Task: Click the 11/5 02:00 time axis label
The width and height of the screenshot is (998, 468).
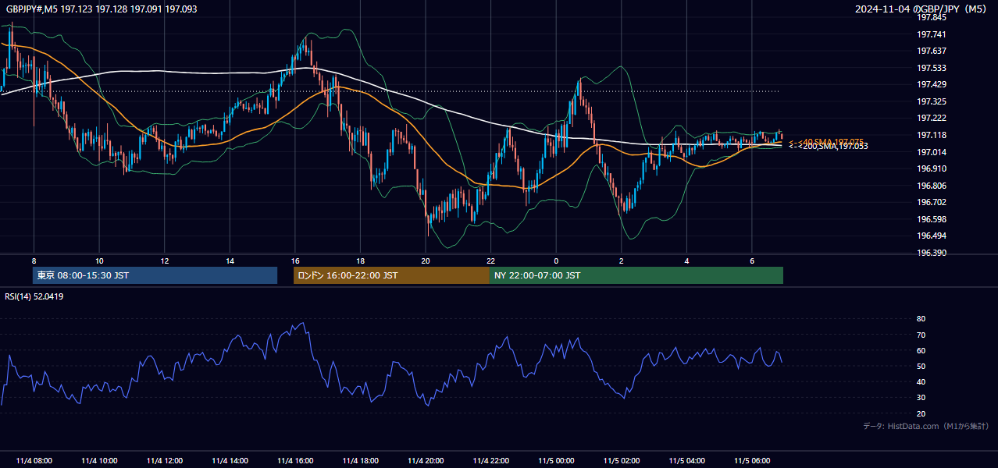Action: [x=622, y=460]
